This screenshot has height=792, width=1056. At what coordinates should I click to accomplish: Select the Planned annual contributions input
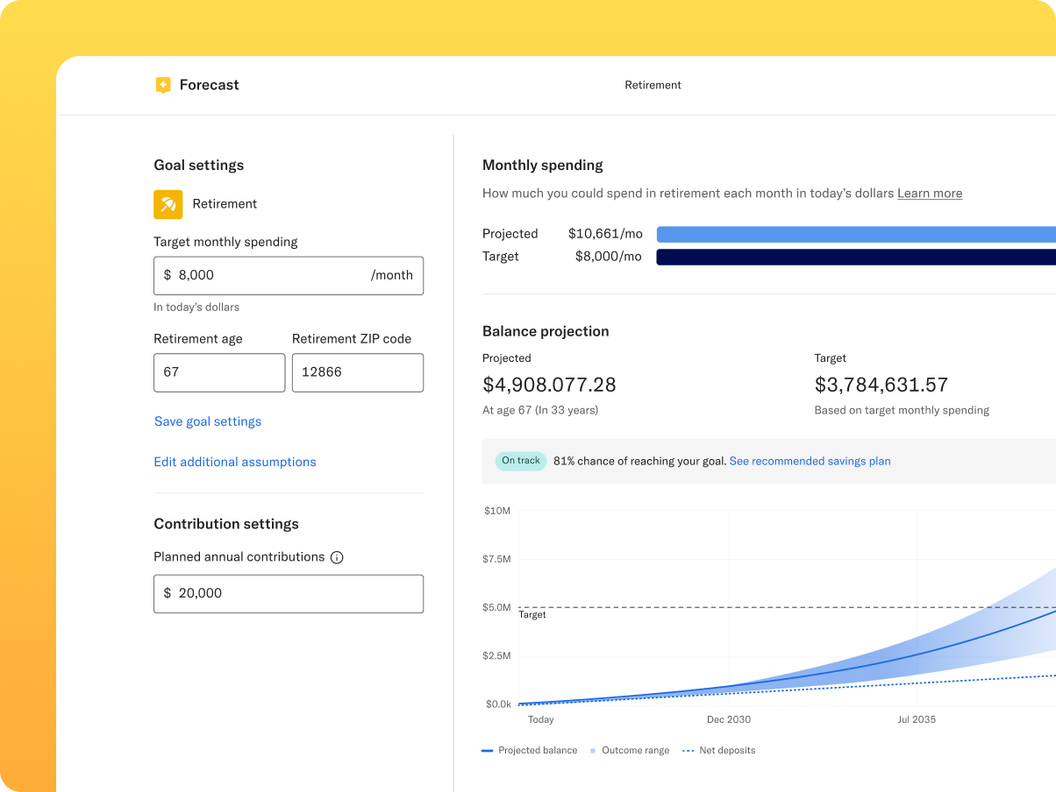click(x=289, y=594)
